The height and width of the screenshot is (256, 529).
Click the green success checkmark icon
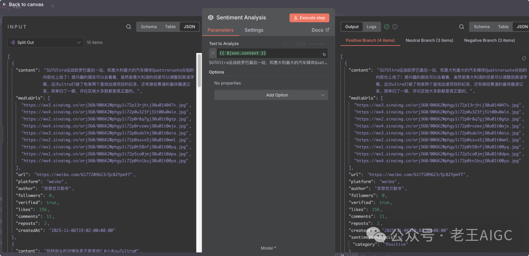(x=386, y=26)
